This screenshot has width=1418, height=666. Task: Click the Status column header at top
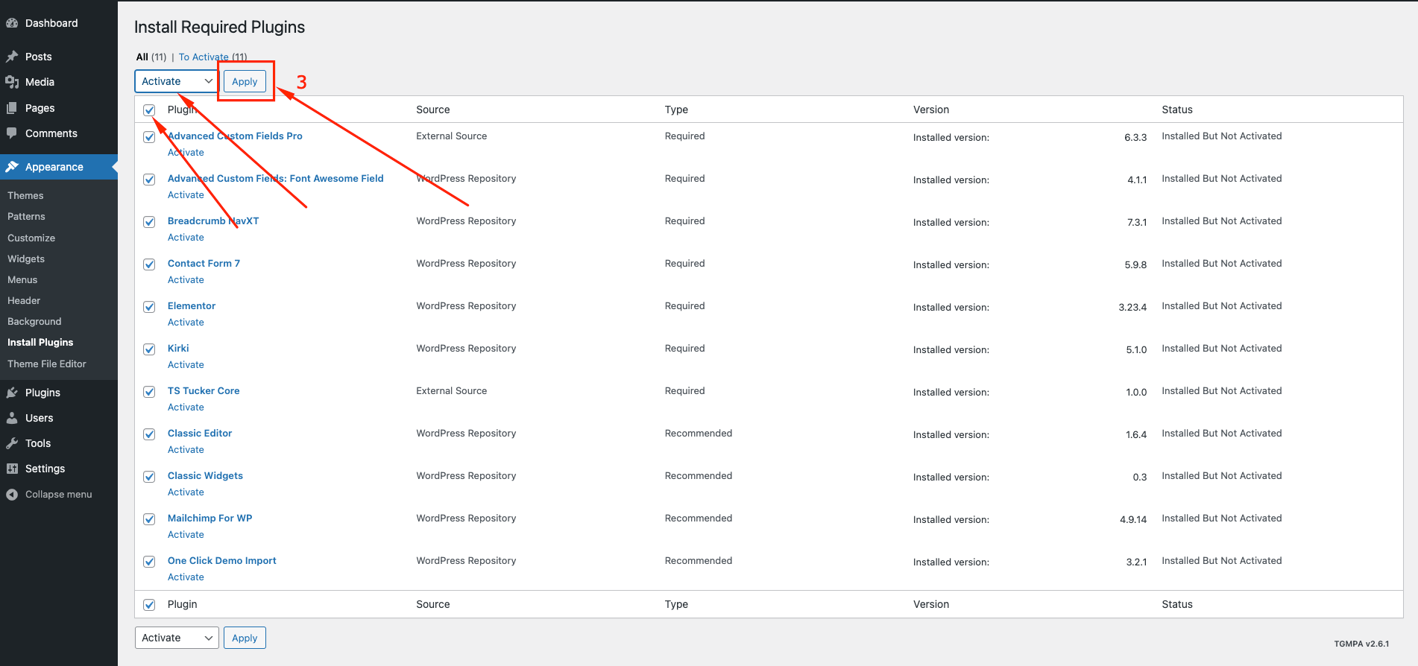pyautogui.click(x=1177, y=110)
